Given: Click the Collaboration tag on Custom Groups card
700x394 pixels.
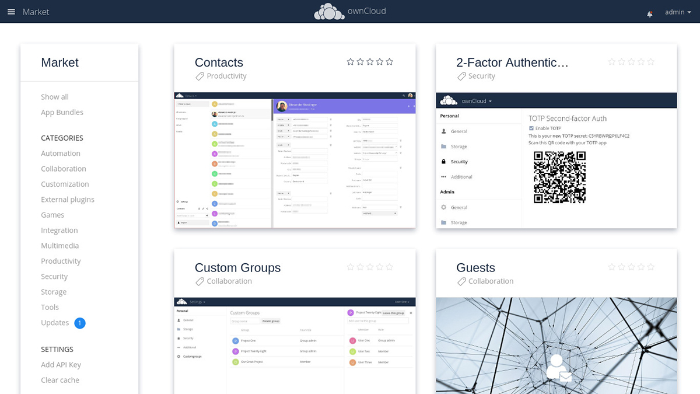Looking at the screenshot, I should (x=201, y=281).
